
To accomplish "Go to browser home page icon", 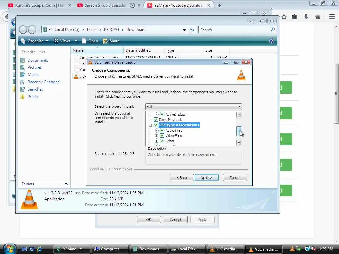I will click(318, 17).
